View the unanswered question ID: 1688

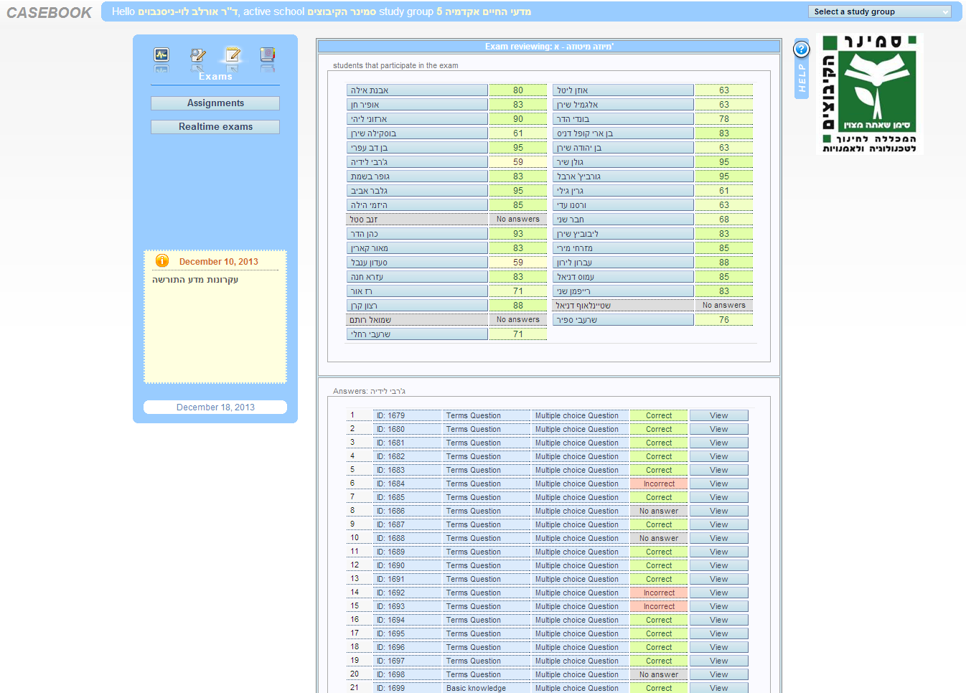coord(718,538)
